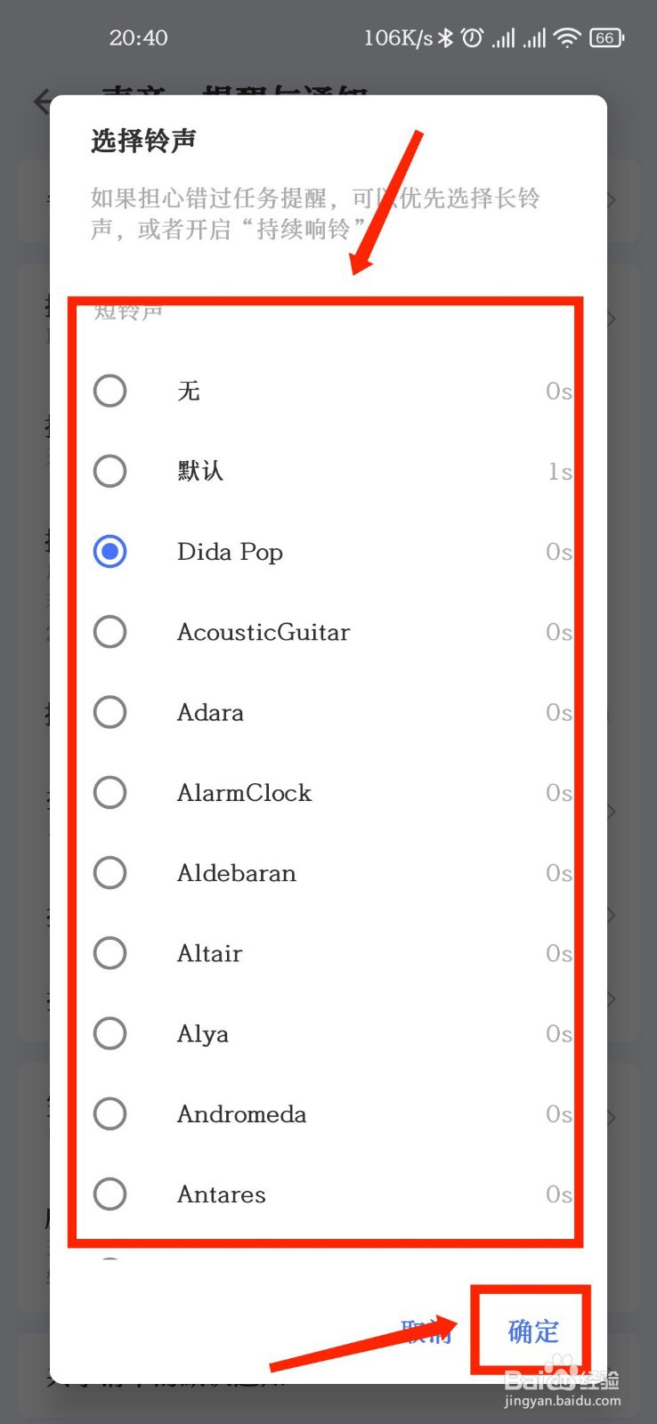The width and height of the screenshot is (657, 1424).
Task: Tap the Wi-Fi status bar icon
Action: point(566,37)
